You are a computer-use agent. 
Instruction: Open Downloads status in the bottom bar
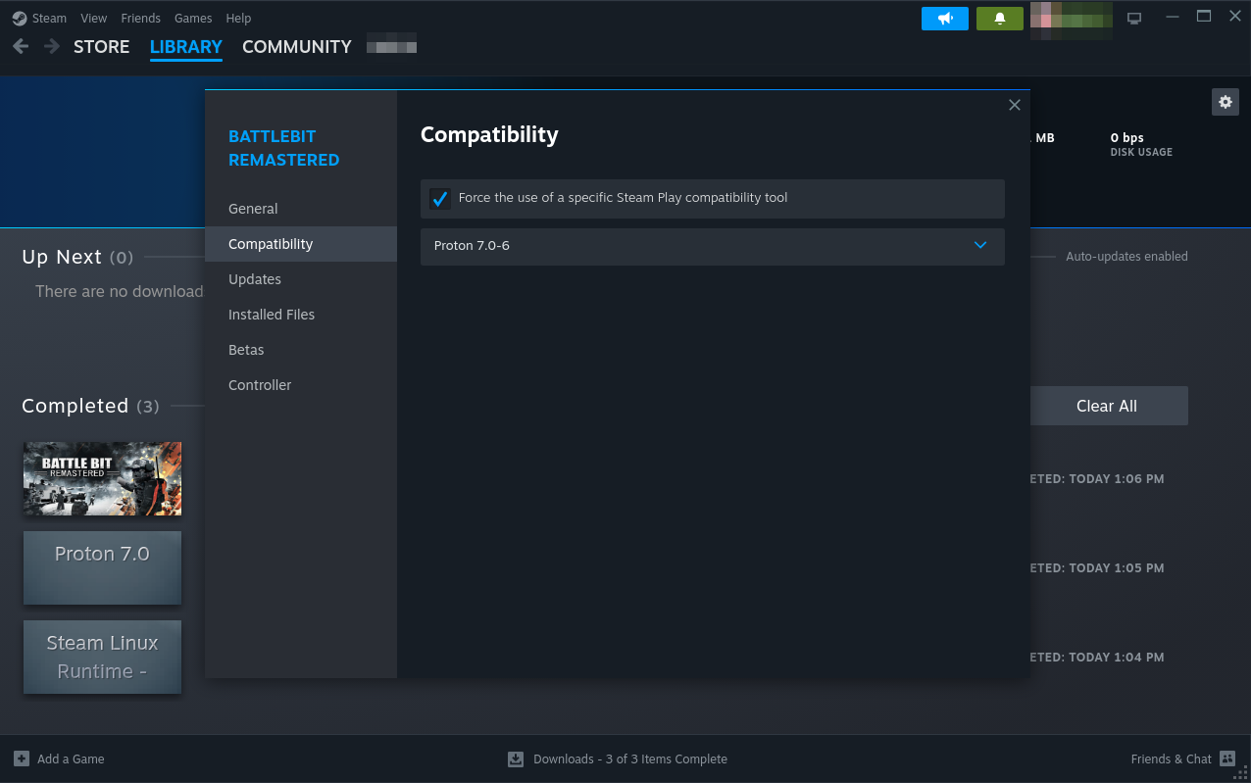(x=618, y=759)
